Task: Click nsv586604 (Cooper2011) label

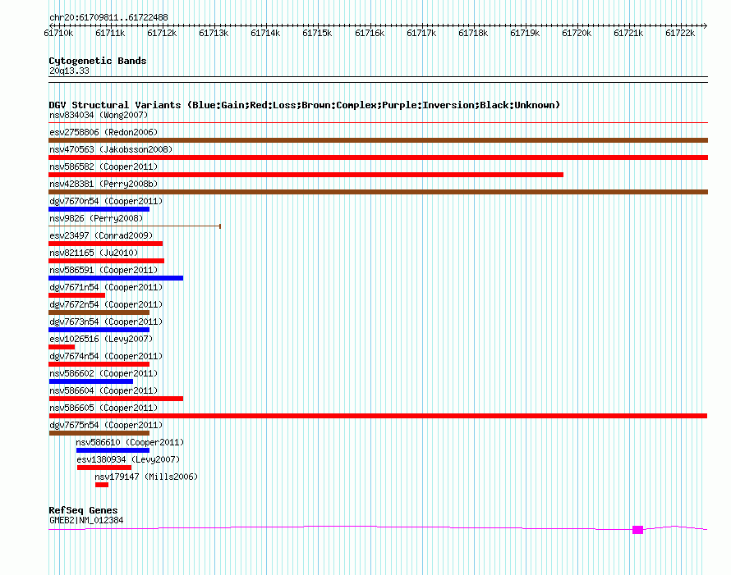Action: 103,390
